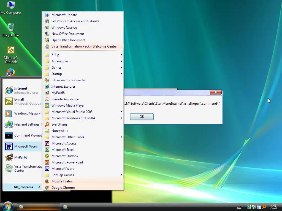Viewport: 282px width, 211px height.
Task: Click the taskbar clock showing 3:43 AM
Action: click(274, 207)
